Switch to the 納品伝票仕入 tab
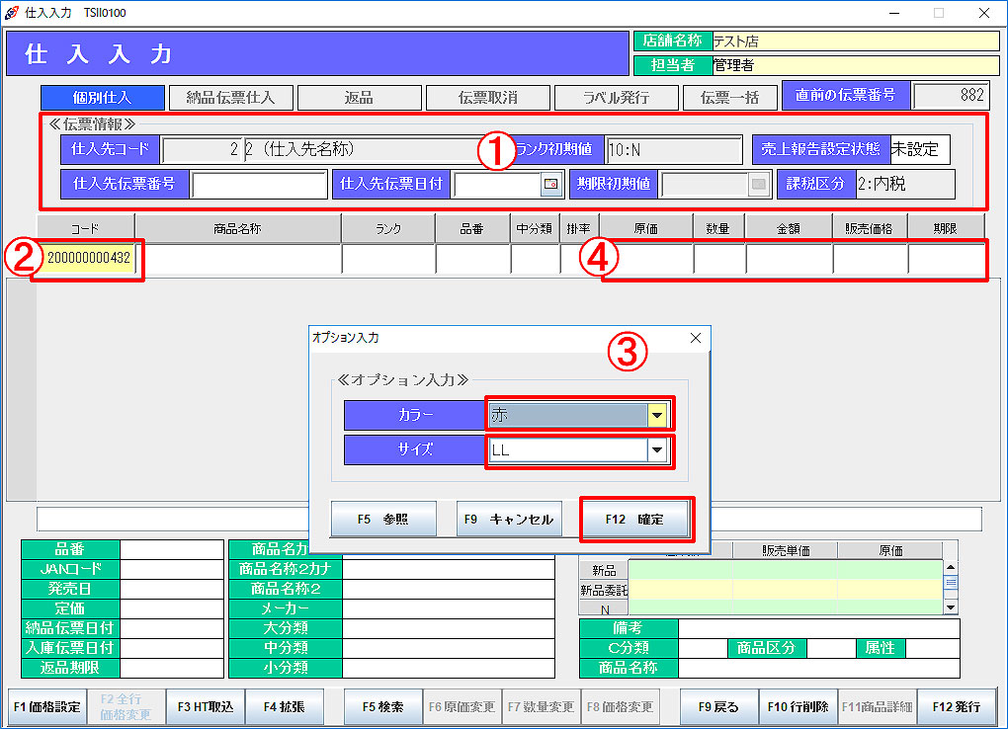Image resolution: width=1008 pixels, height=729 pixels. (230, 98)
